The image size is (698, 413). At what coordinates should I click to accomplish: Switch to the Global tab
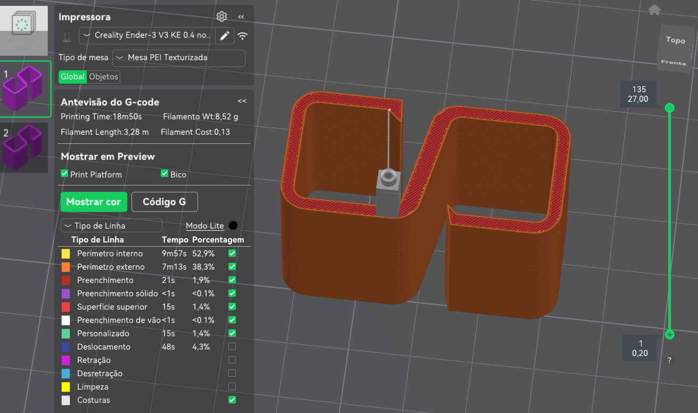click(72, 77)
